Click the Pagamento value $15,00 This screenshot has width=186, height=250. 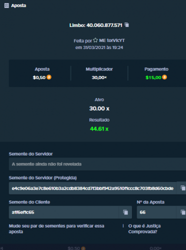pos(153,77)
